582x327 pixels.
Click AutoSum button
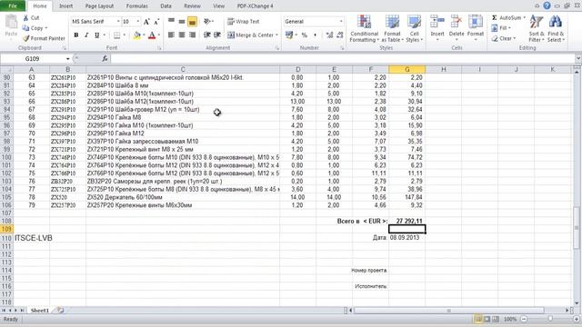coord(507,17)
